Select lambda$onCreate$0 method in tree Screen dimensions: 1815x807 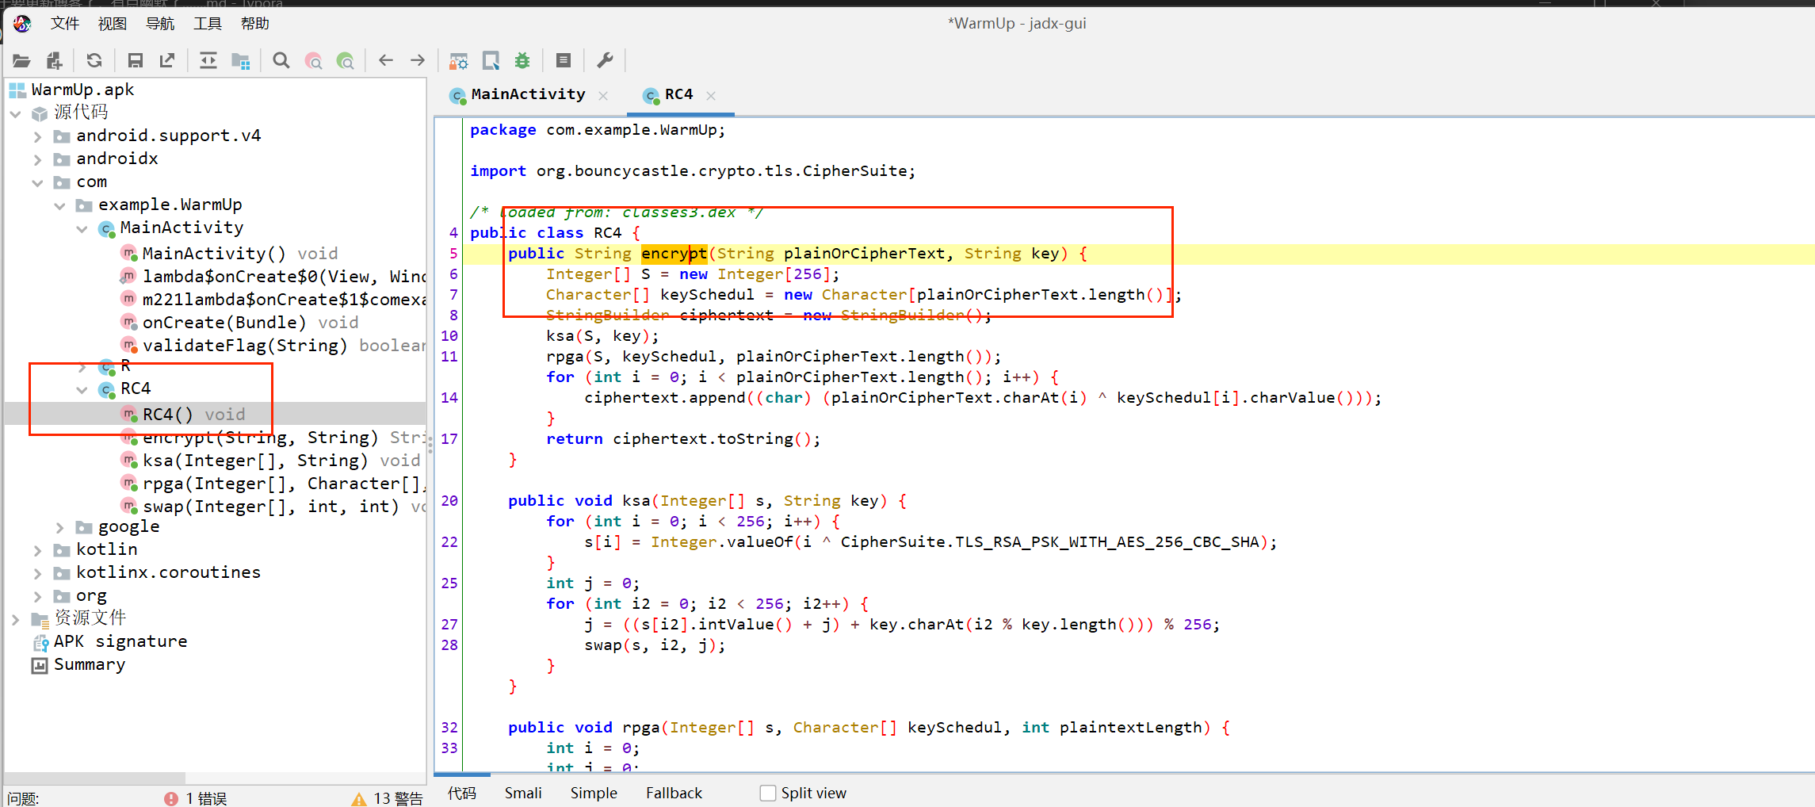click(x=273, y=277)
